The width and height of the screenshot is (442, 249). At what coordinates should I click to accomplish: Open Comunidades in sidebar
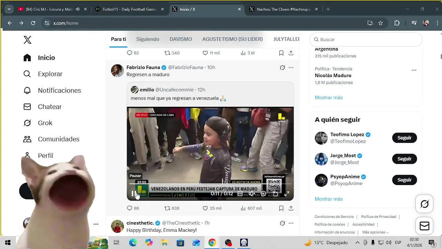pos(51,139)
